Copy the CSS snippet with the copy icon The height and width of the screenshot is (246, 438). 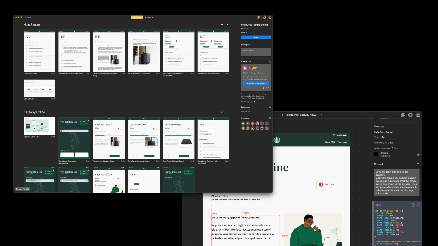click(x=413, y=205)
